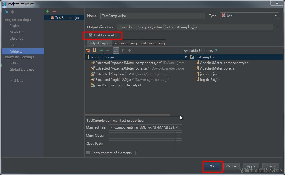Add a new artifact with green plus

click(x=48, y=11)
